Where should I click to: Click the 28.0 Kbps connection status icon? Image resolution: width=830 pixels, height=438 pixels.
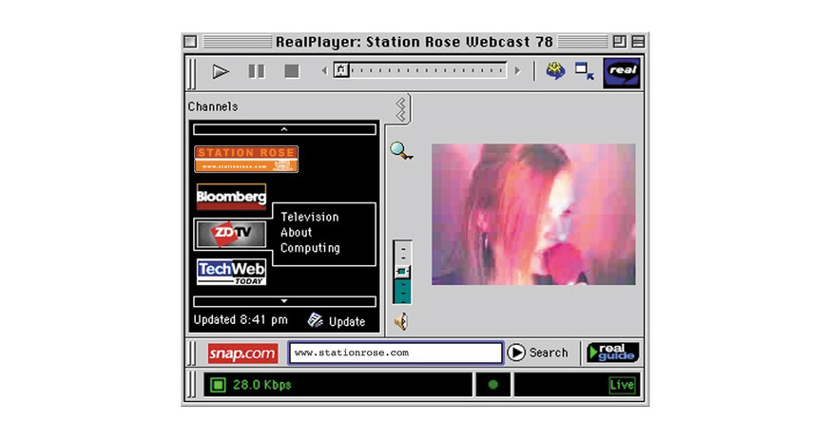tap(218, 385)
